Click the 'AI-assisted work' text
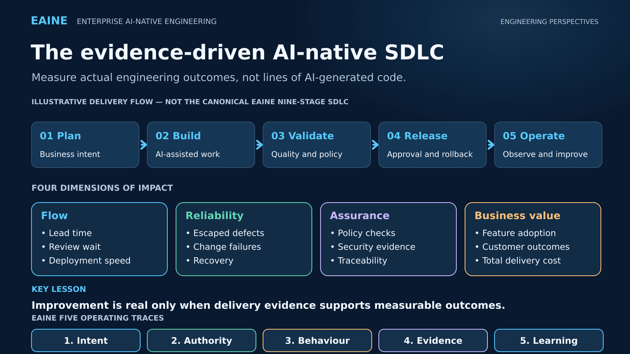 click(187, 154)
